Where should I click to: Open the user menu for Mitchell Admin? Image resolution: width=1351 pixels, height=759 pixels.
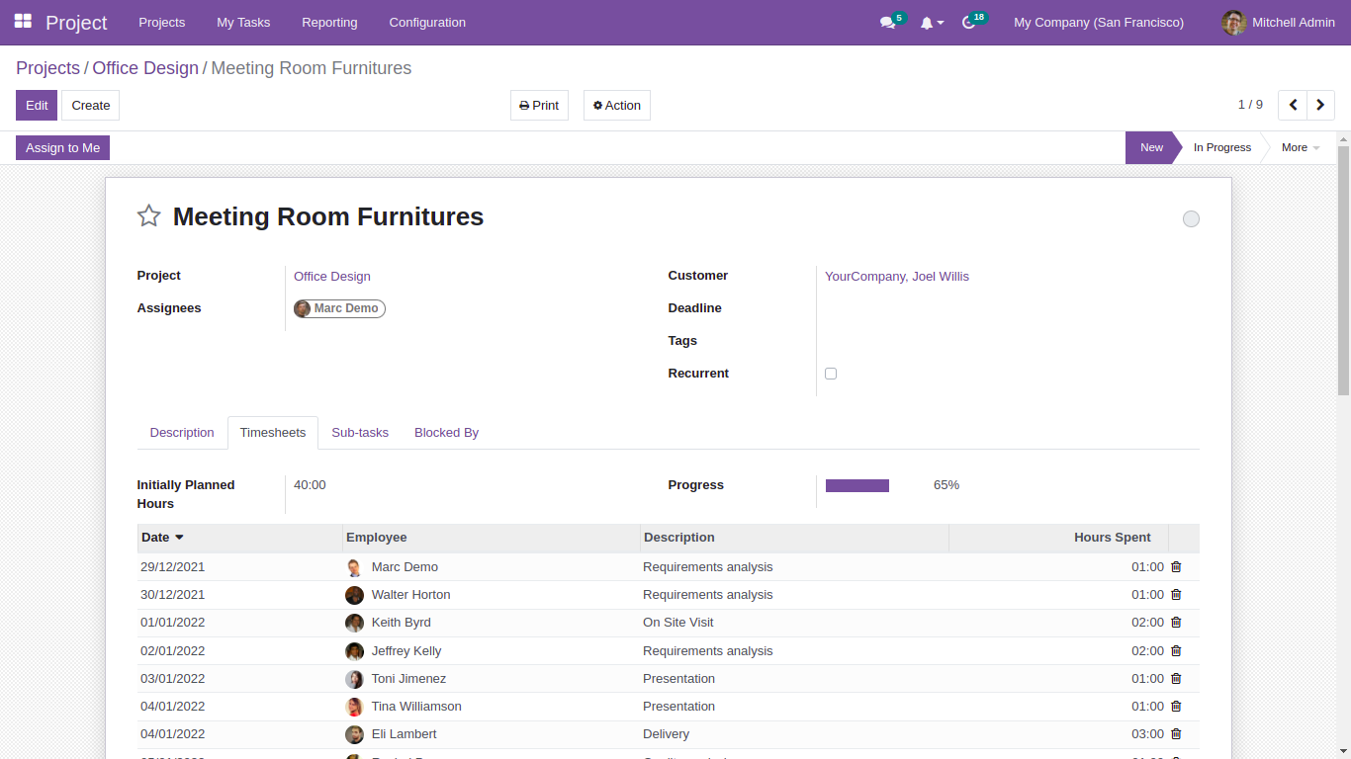pos(1277,22)
